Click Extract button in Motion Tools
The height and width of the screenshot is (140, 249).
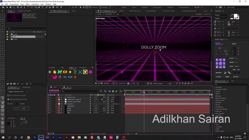click(x=219, y=77)
